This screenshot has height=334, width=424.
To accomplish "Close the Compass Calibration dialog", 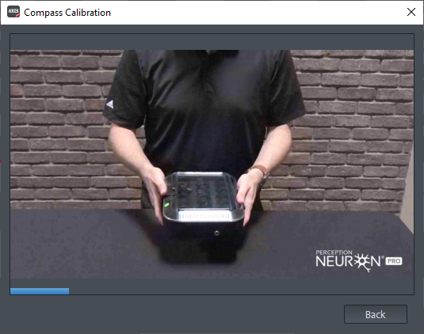I will coord(411,12).
